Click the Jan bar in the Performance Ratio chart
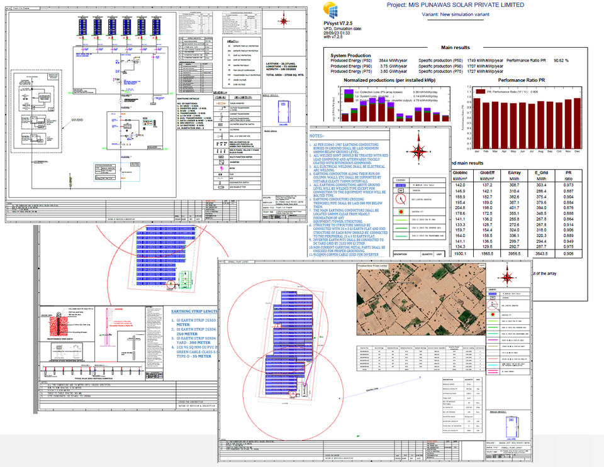This screenshot has width=604, height=467. pyautogui.click(x=476, y=123)
